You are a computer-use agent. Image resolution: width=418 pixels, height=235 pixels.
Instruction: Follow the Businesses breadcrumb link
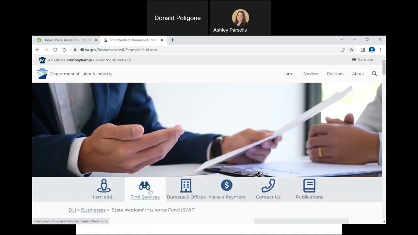tap(93, 210)
